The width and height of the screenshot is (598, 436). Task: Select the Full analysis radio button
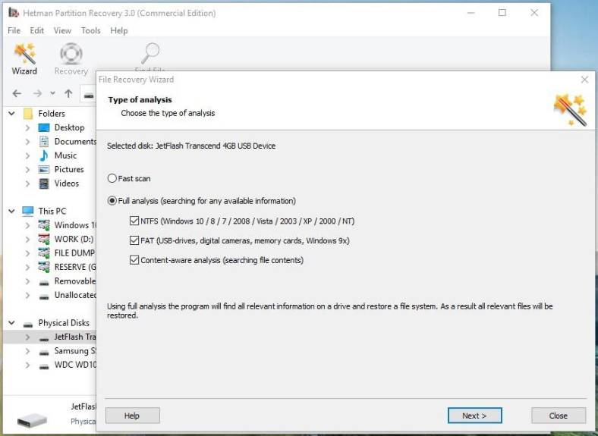pos(112,200)
